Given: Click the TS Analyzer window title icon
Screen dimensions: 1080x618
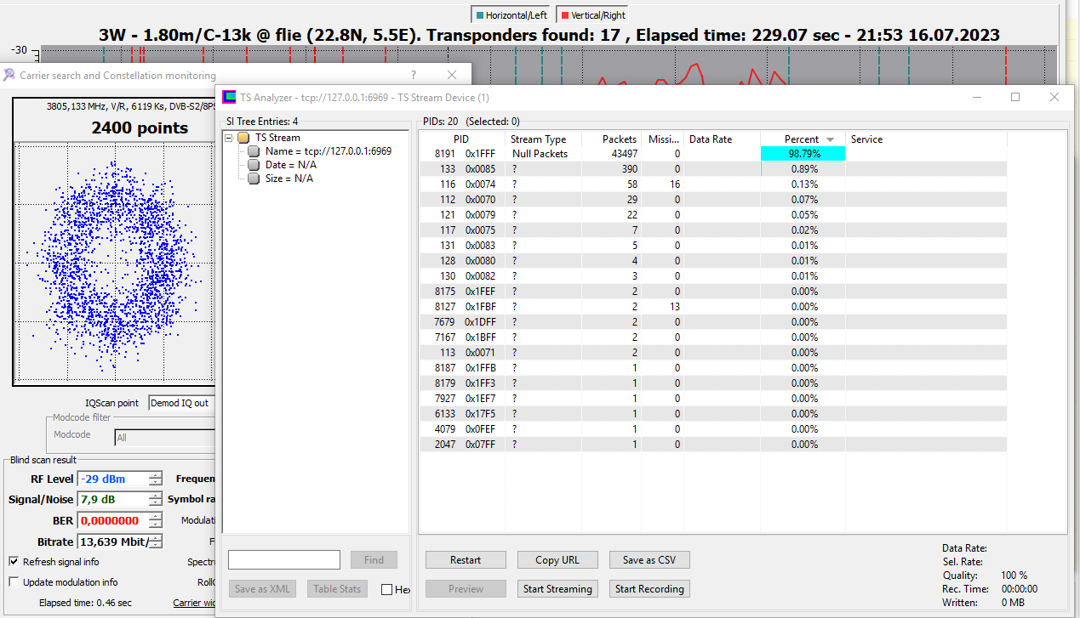Looking at the screenshot, I should [229, 98].
